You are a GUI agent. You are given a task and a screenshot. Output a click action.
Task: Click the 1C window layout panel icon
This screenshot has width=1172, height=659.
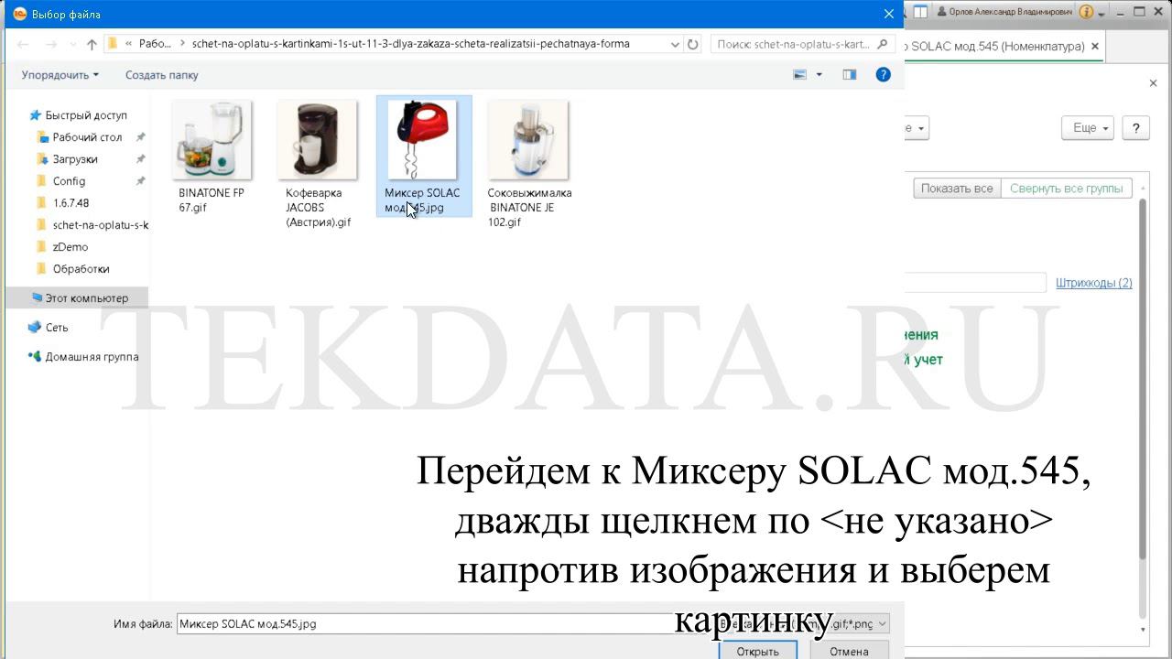click(x=920, y=12)
